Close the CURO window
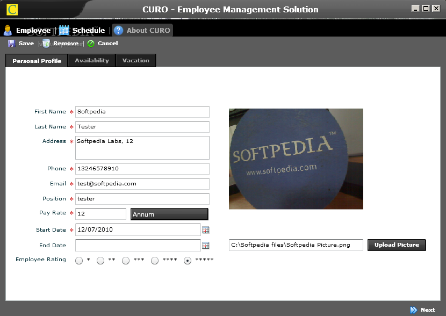This screenshot has height=316, width=446. tap(436, 9)
